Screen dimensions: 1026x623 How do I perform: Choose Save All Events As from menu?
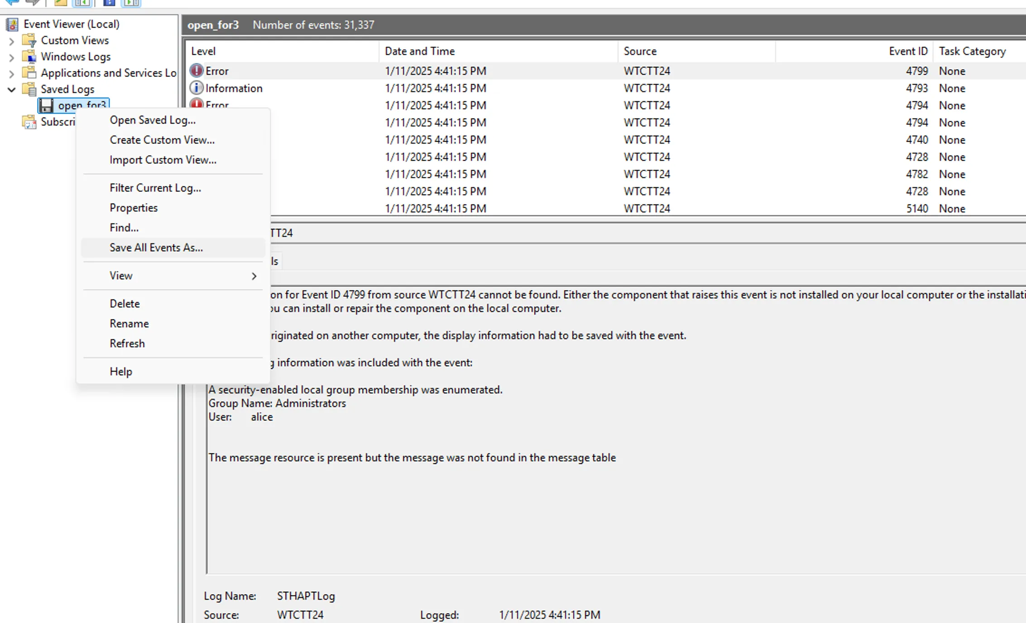click(x=156, y=248)
